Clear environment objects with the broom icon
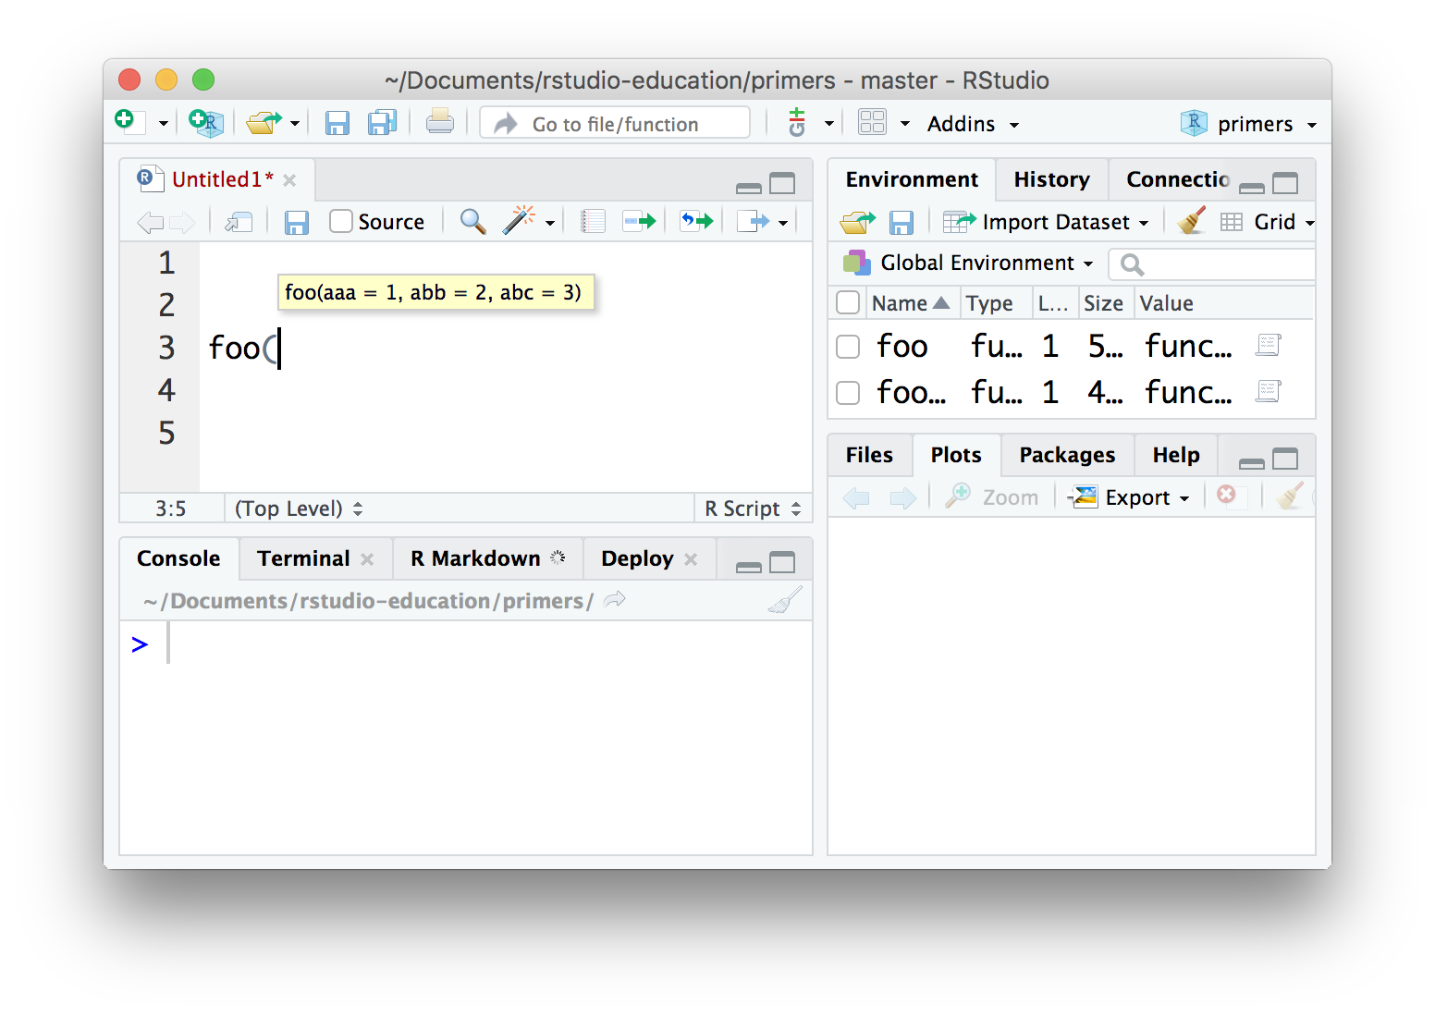The height and width of the screenshot is (1017, 1435). [x=1192, y=221]
